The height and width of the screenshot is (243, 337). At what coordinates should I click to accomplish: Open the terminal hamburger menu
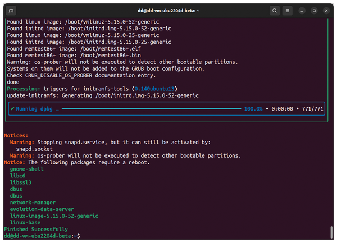point(288,11)
